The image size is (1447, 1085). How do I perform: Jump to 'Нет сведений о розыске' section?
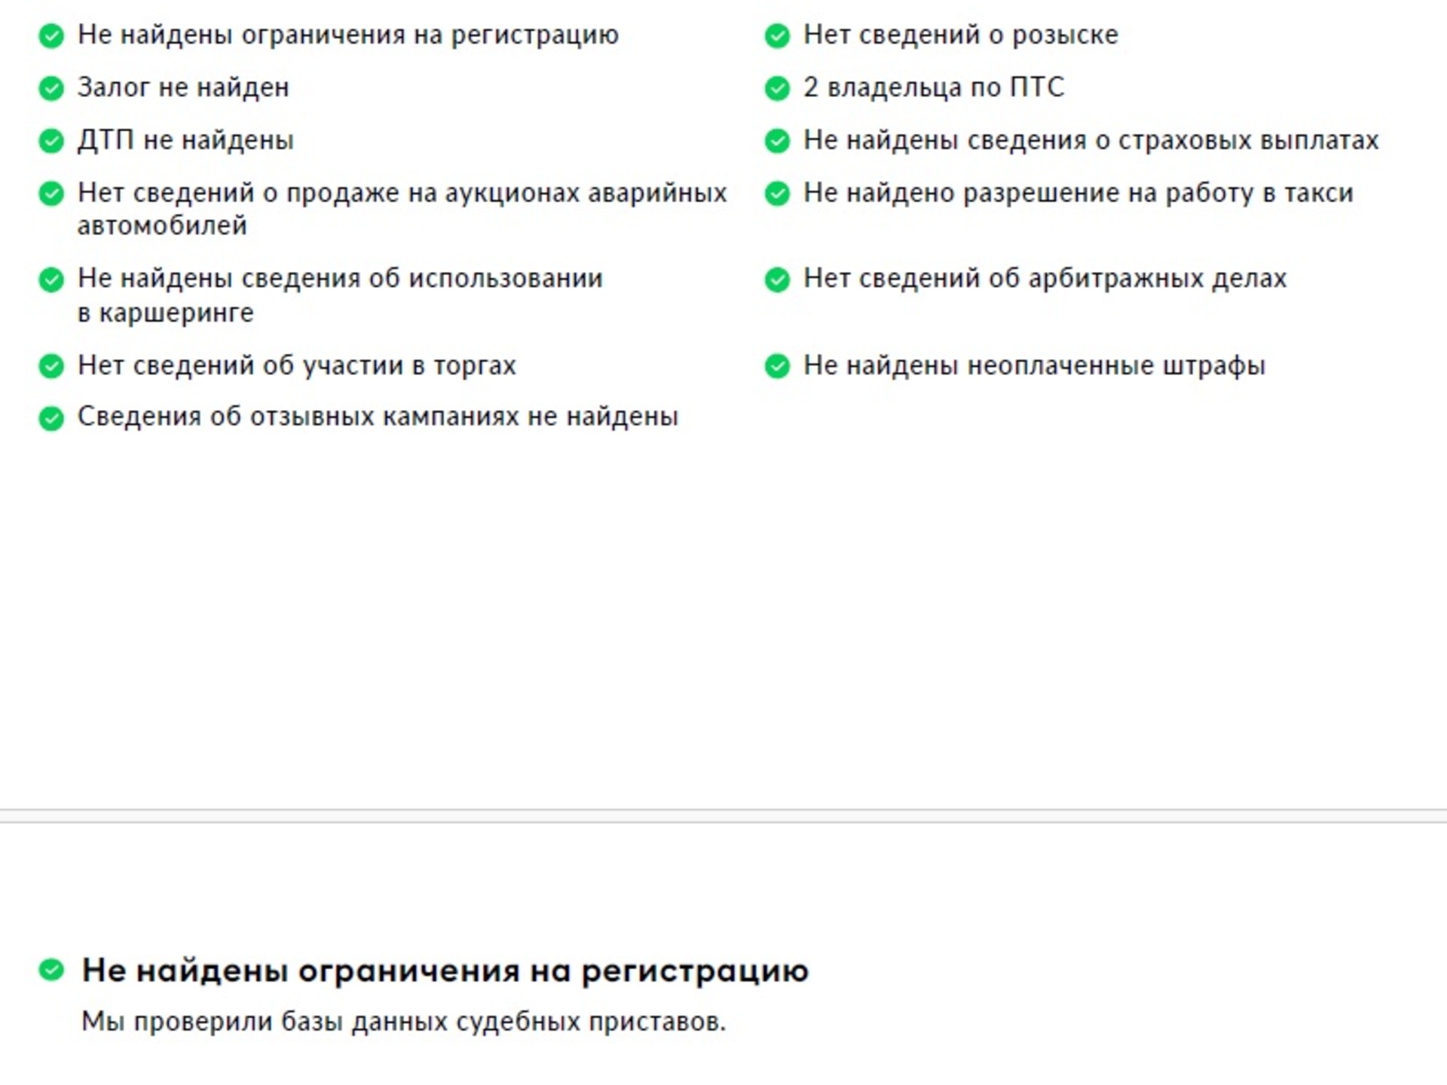click(960, 35)
